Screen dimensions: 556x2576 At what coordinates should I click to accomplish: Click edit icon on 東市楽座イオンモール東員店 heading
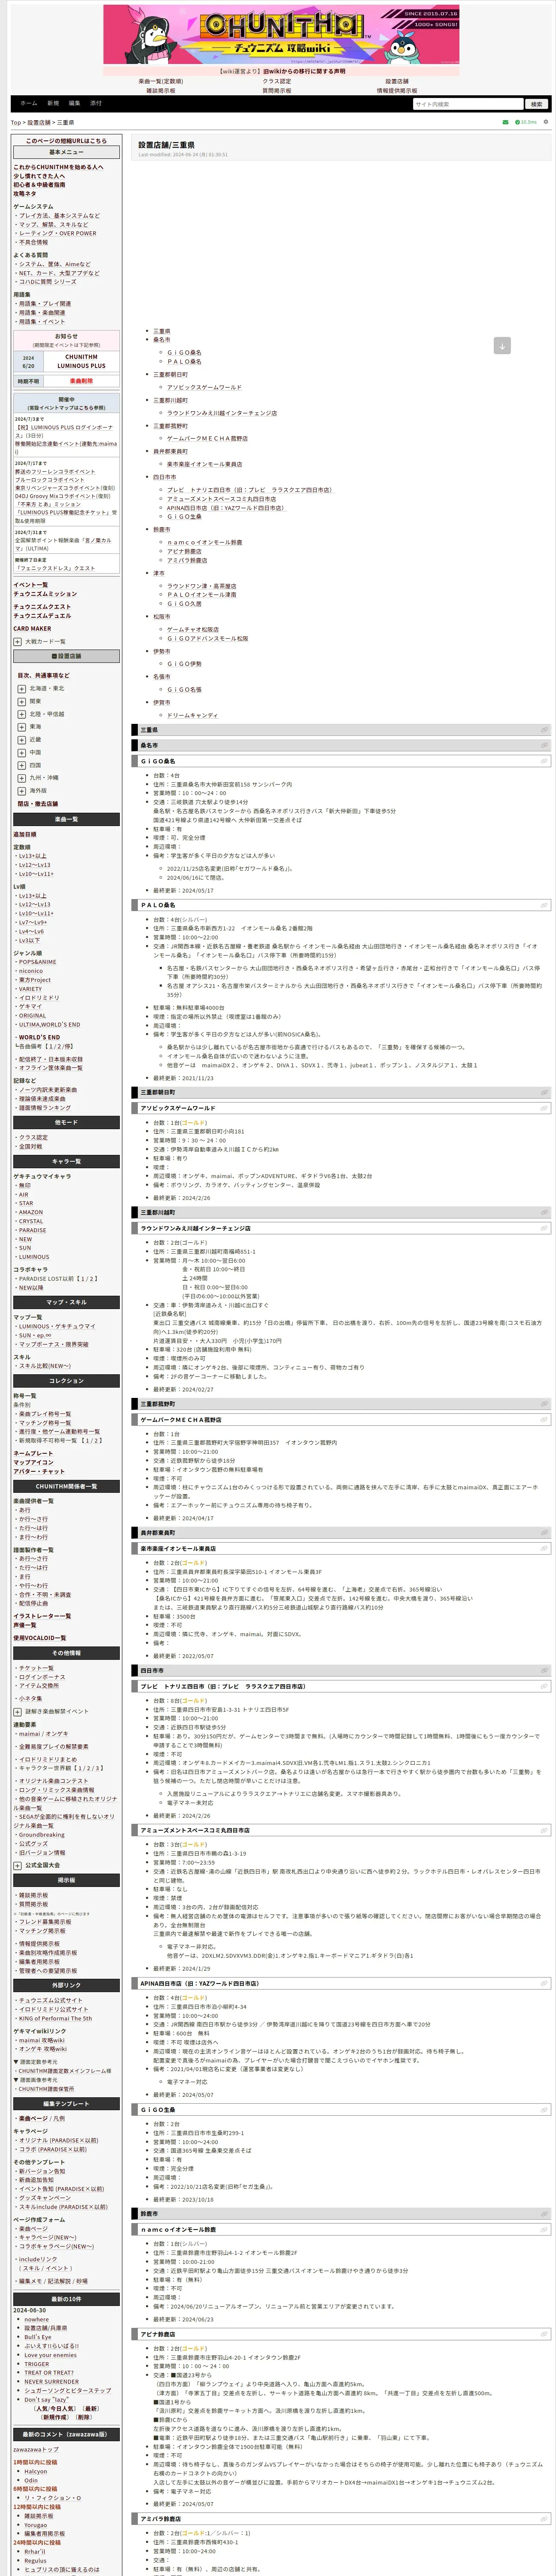(x=544, y=1548)
